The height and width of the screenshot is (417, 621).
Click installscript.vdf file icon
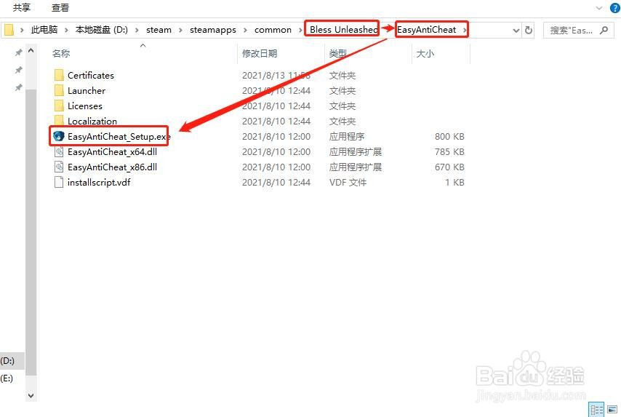click(59, 183)
